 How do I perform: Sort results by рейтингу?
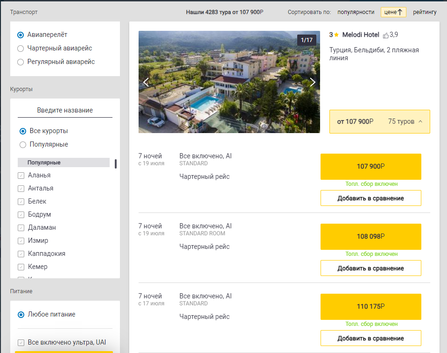425,12
